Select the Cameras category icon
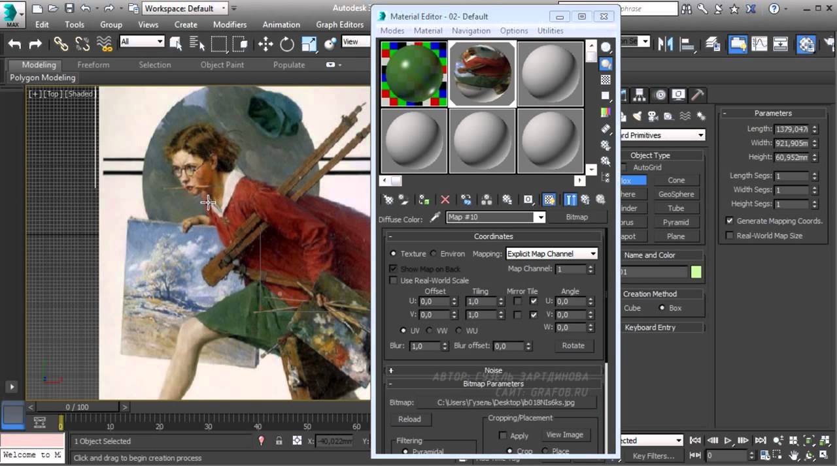 pos(653,116)
